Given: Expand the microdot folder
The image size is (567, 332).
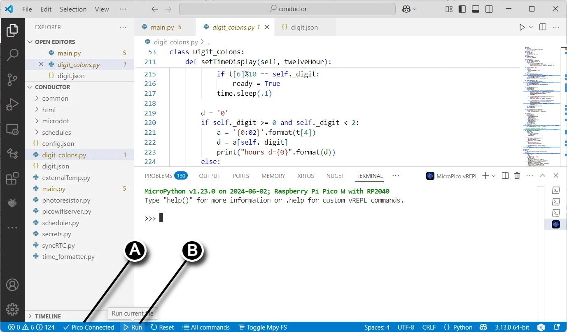Looking at the screenshot, I should pyautogui.click(x=56, y=121).
